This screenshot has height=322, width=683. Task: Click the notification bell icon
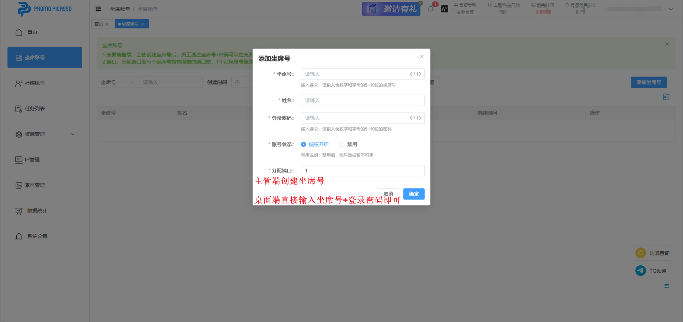pyautogui.click(x=430, y=9)
